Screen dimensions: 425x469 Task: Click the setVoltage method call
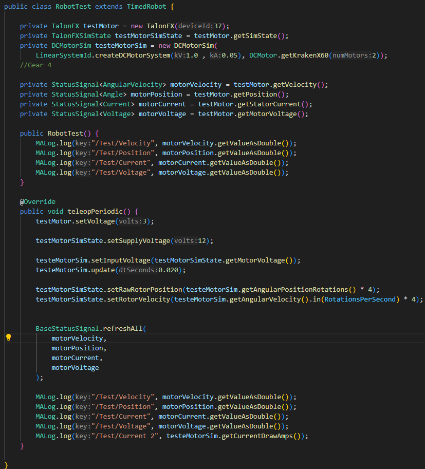95,221
